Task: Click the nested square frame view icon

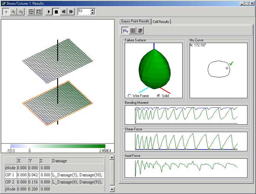Action: coord(38,12)
